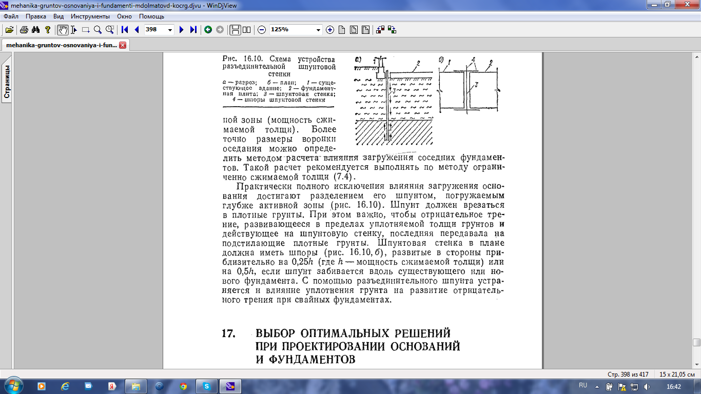Launch Internet Explorer from taskbar
Screen dimensions: 701x394
pyautogui.click(x=65, y=386)
